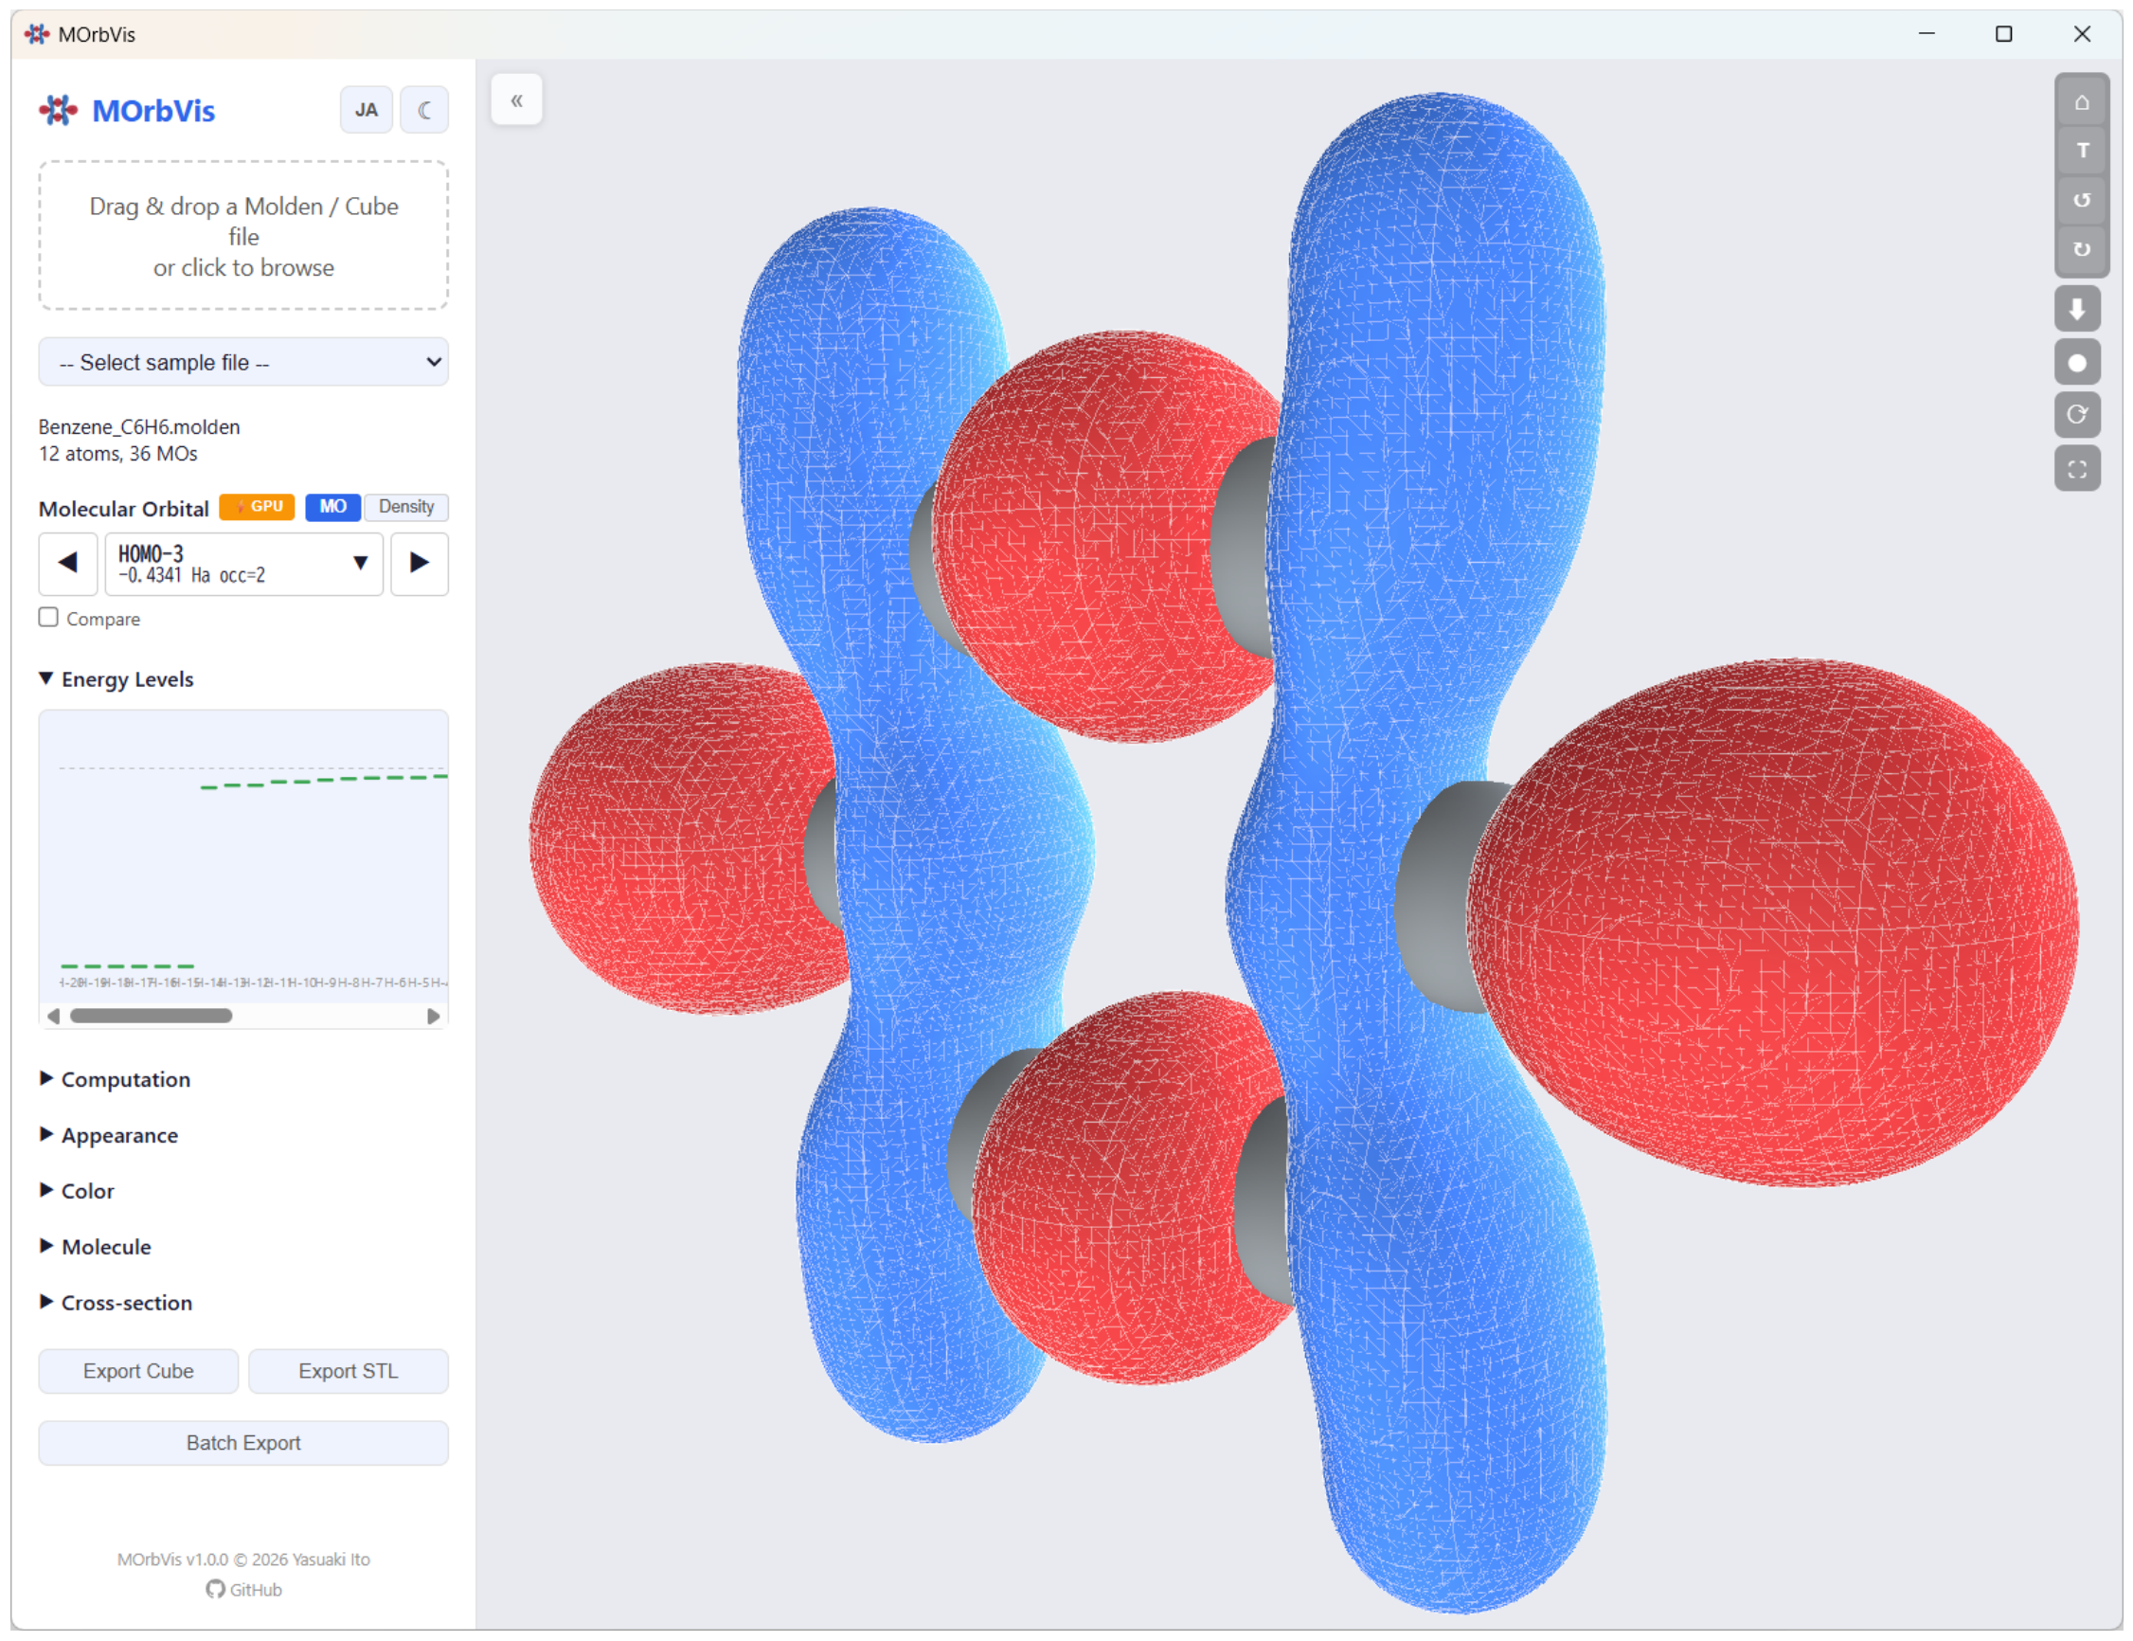Switch to dark mode with the moon icon
This screenshot has width=2133, height=1641.
click(423, 109)
